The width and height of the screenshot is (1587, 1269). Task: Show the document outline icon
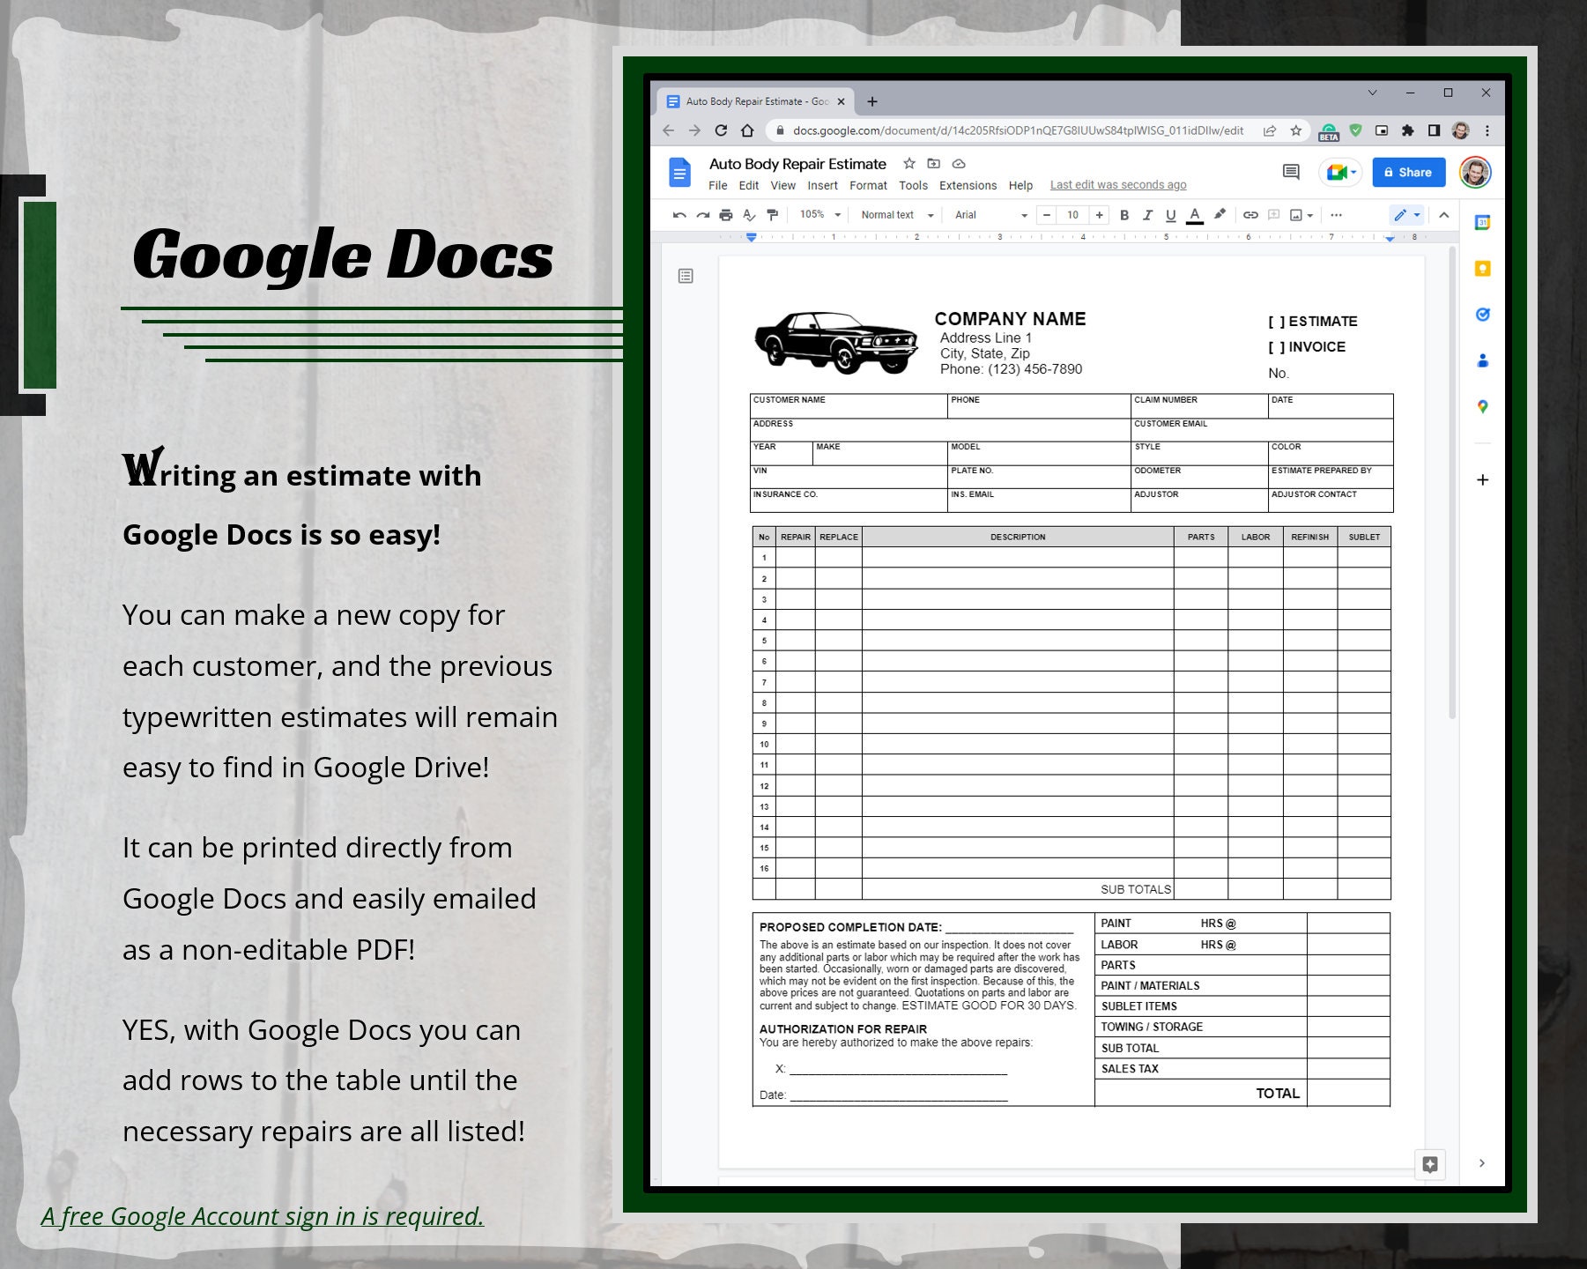(686, 277)
